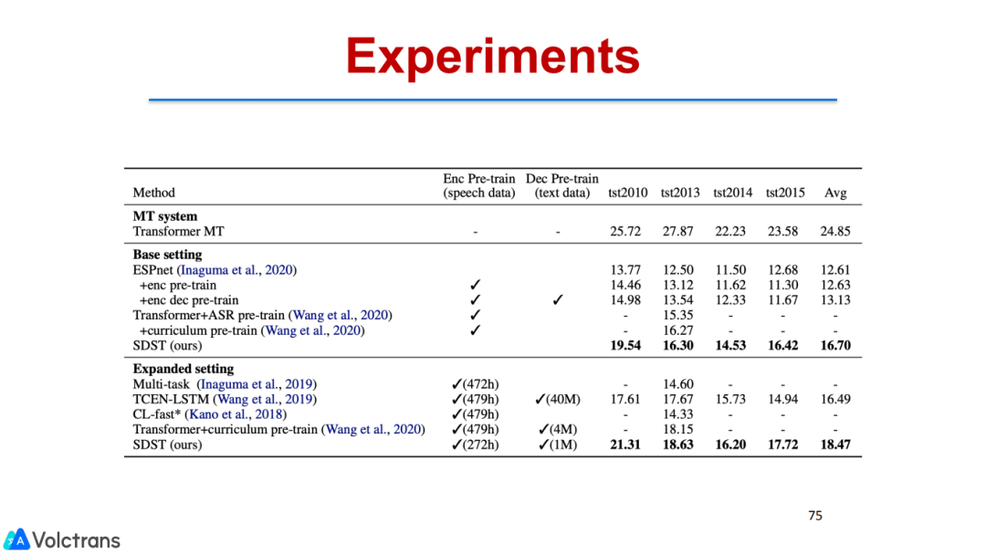986x554 pixels.
Task: Click the Volctrans logo icon
Action: [x=17, y=539]
